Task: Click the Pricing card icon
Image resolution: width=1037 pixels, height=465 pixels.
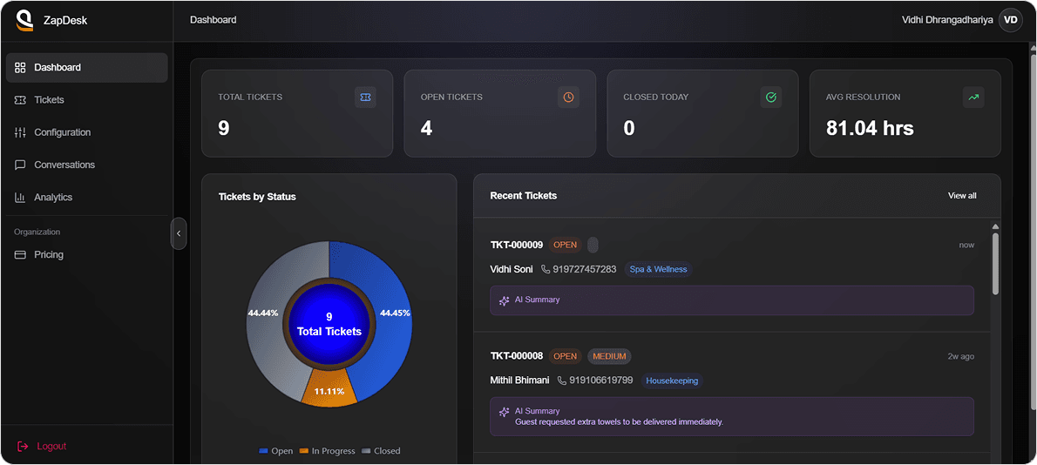Action: pos(20,254)
